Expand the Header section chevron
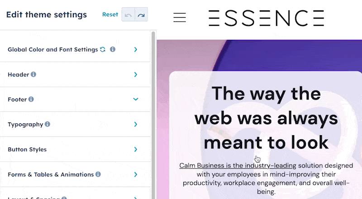 point(136,74)
